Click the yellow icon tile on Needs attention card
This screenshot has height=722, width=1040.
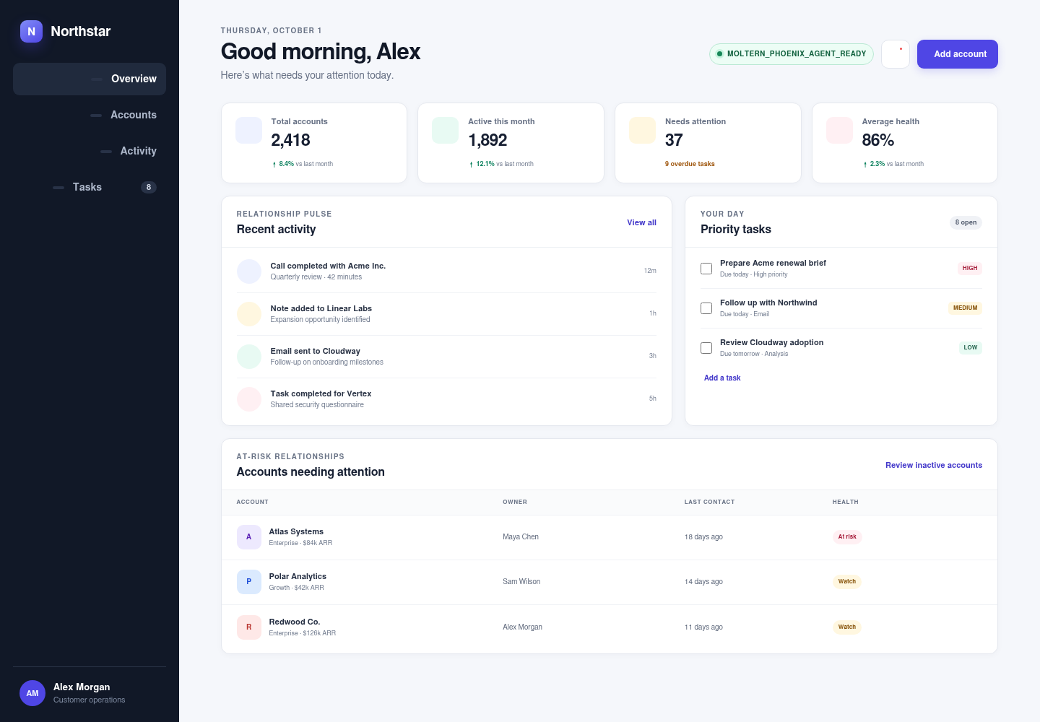point(642,131)
